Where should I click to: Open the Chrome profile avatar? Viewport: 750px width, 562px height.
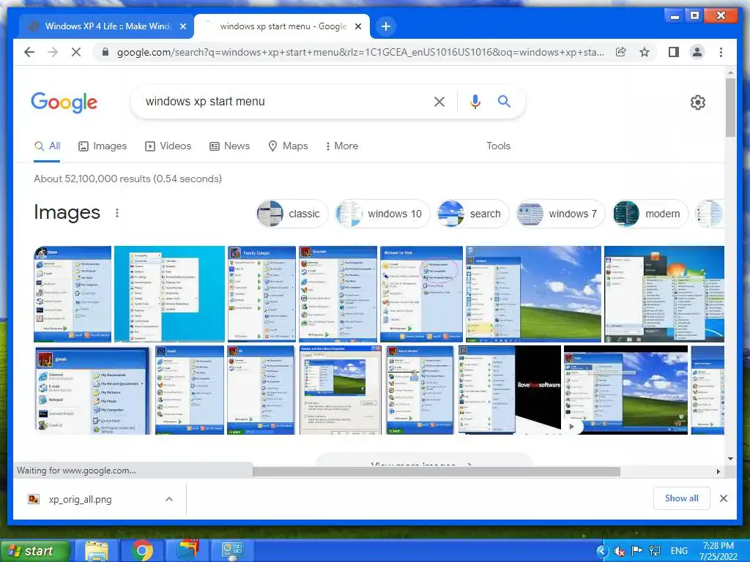697,52
